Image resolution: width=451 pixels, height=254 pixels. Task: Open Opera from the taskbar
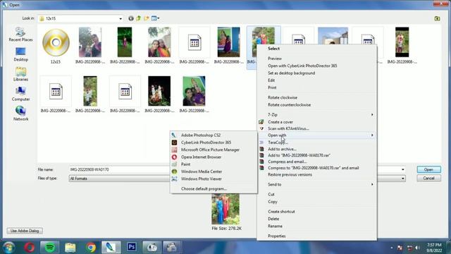pyautogui.click(x=30, y=248)
